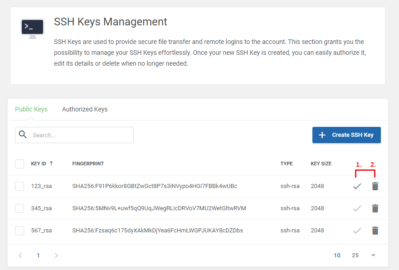Screen dimensions: 399x270
Task: Click the SSH Keys Management heading
Action: [x=111, y=22]
